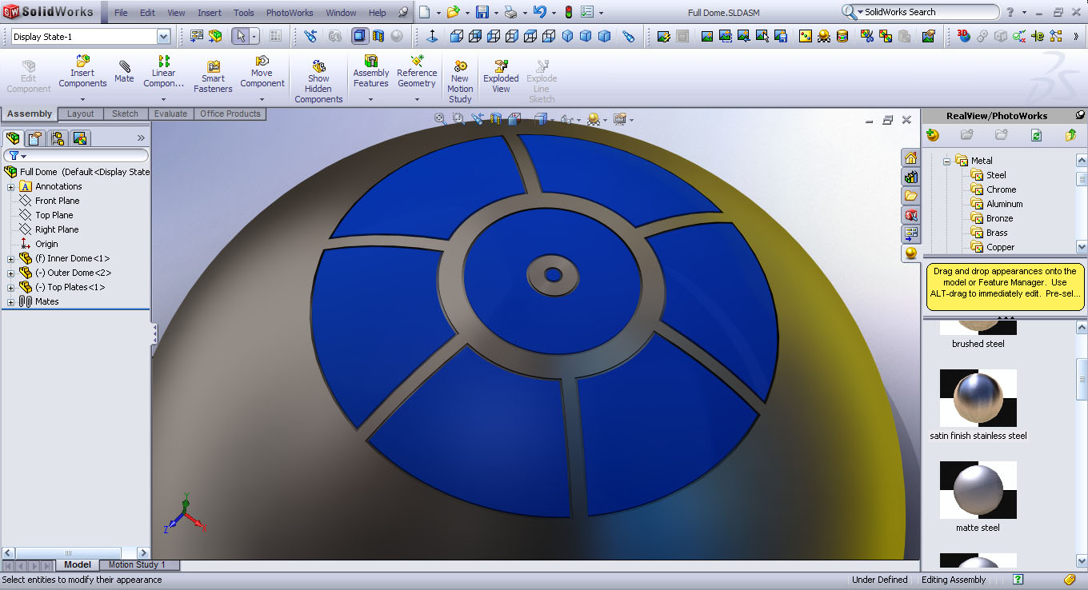The width and height of the screenshot is (1088, 590).
Task: Open the PhotoWorks menu
Action: pyautogui.click(x=290, y=13)
